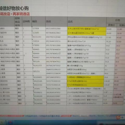Select product cell 雀巢1+2特浓咖啡13g*30
Screen dimensions: 125x125
(86, 54)
